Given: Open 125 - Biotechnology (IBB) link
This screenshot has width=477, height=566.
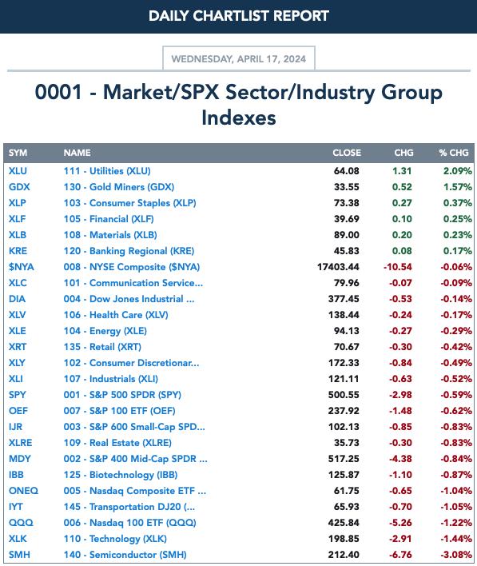Looking at the screenshot, I should [121, 475].
